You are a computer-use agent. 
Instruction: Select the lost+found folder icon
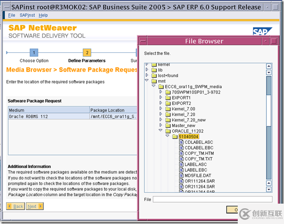pos(154,75)
